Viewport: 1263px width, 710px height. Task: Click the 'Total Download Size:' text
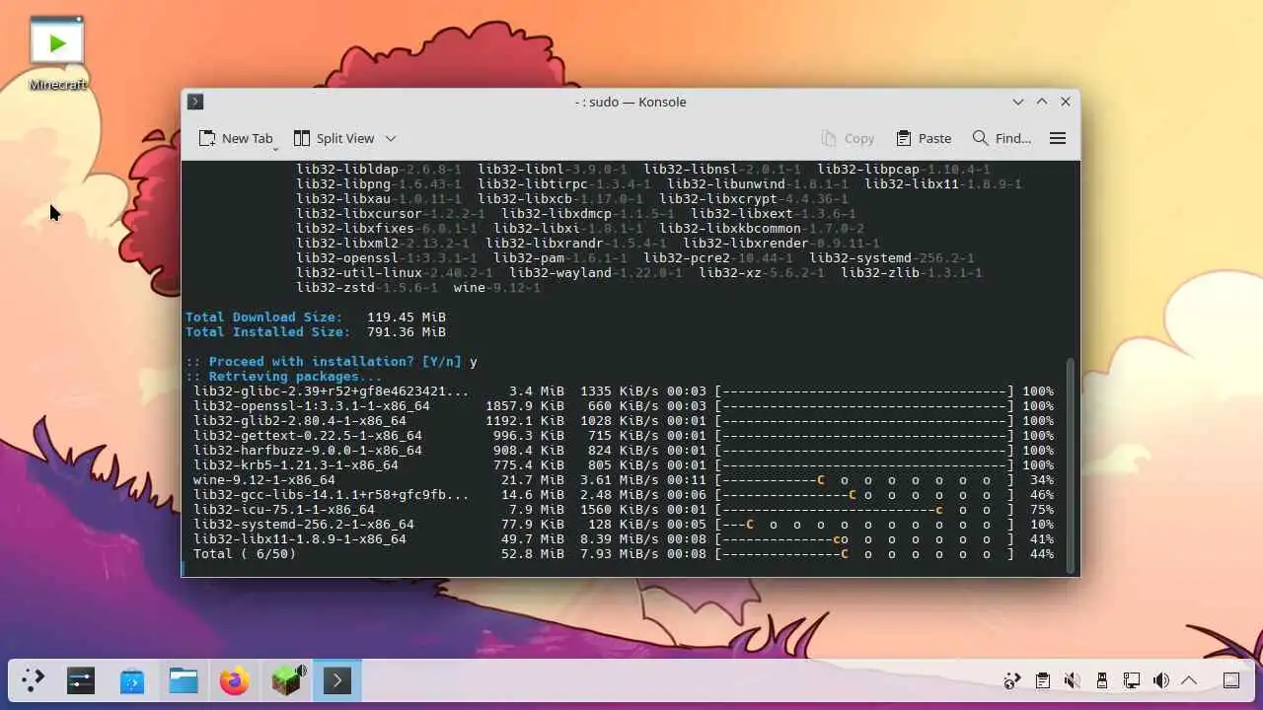(264, 318)
